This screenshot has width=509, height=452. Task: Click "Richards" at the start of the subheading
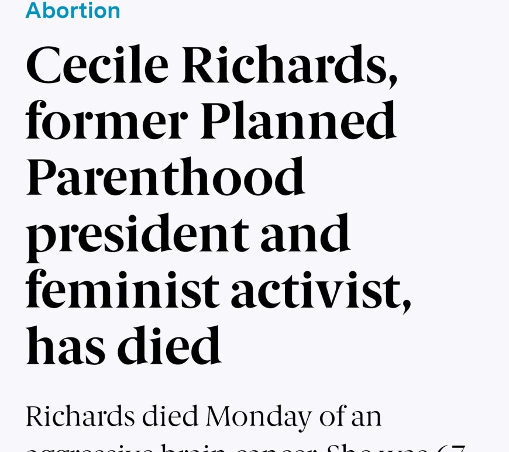point(79,416)
